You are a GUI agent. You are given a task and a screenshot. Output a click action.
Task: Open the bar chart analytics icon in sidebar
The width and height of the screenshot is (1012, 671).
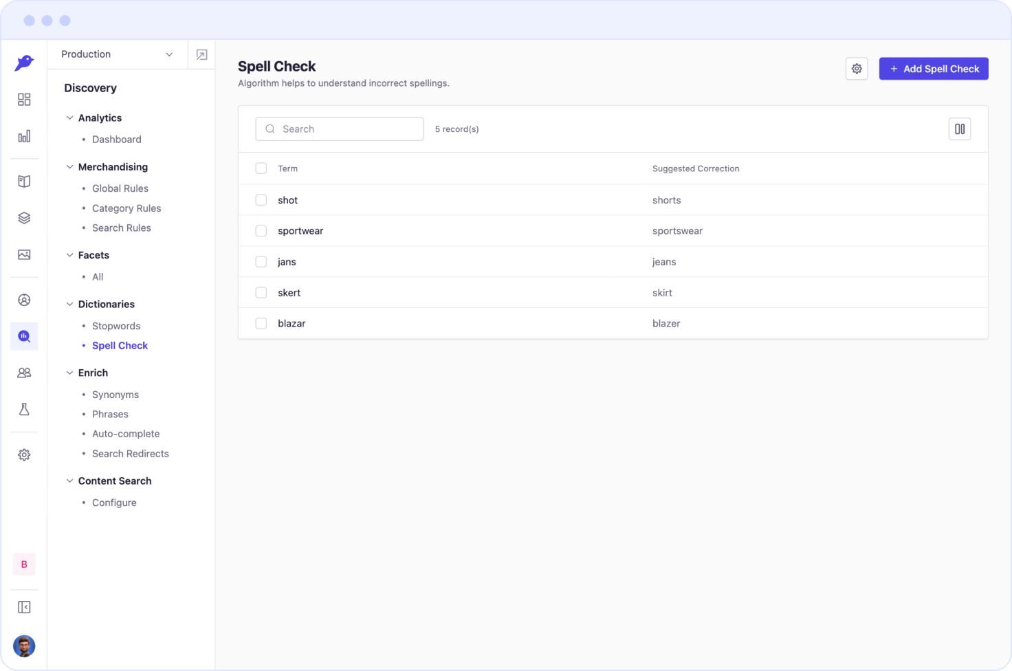24,136
